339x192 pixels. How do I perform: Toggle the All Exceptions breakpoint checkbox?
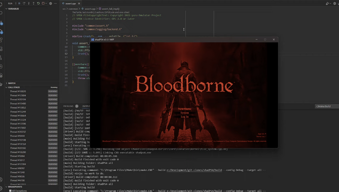point(10,191)
